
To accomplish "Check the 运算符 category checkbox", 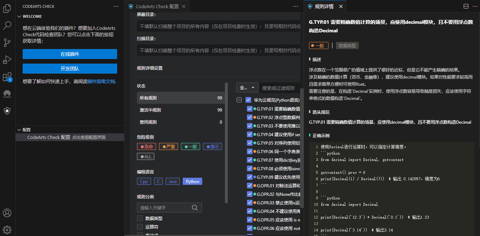I will coord(140,227).
